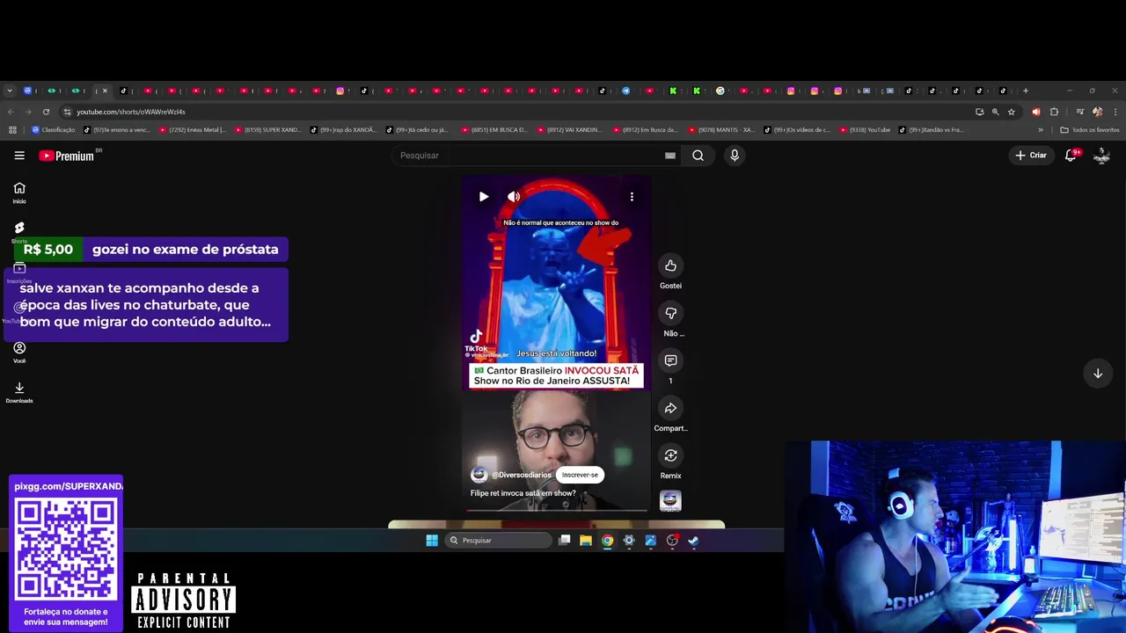Mute the Short's volume
Screen dimensions: 1126x633
[514, 197]
